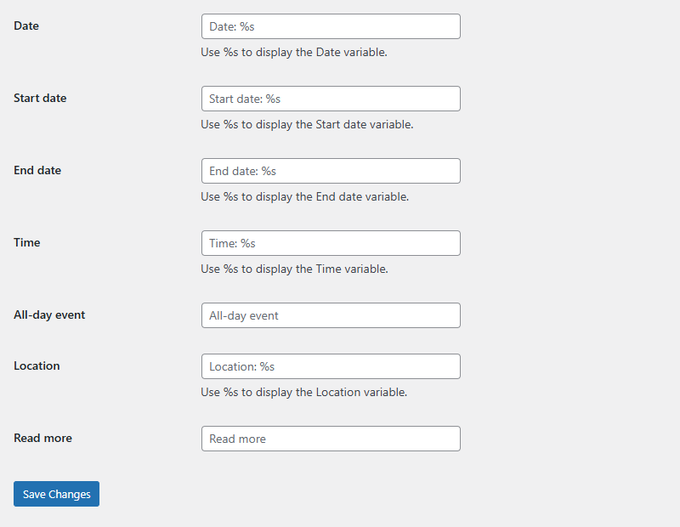Select the All-day event input field
The width and height of the screenshot is (680, 527).
point(330,315)
